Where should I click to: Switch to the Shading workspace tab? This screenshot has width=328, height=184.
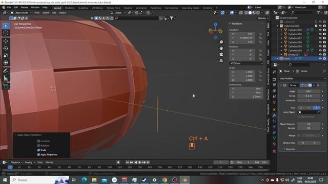128,8
